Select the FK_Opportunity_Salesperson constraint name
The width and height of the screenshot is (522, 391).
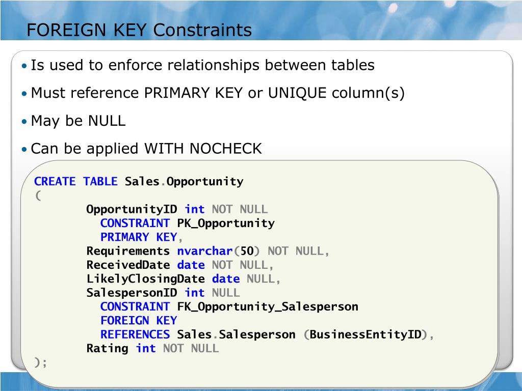(x=268, y=306)
